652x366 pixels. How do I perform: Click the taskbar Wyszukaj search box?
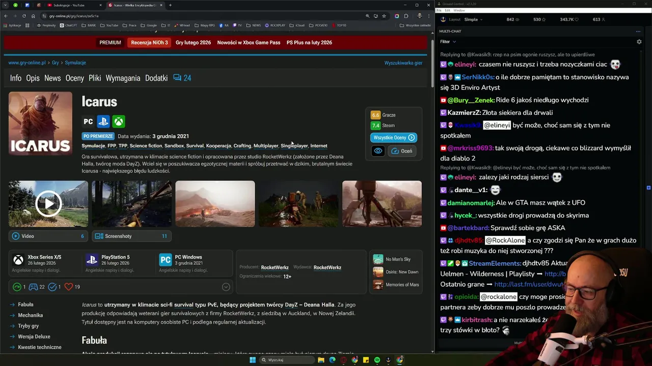287,360
